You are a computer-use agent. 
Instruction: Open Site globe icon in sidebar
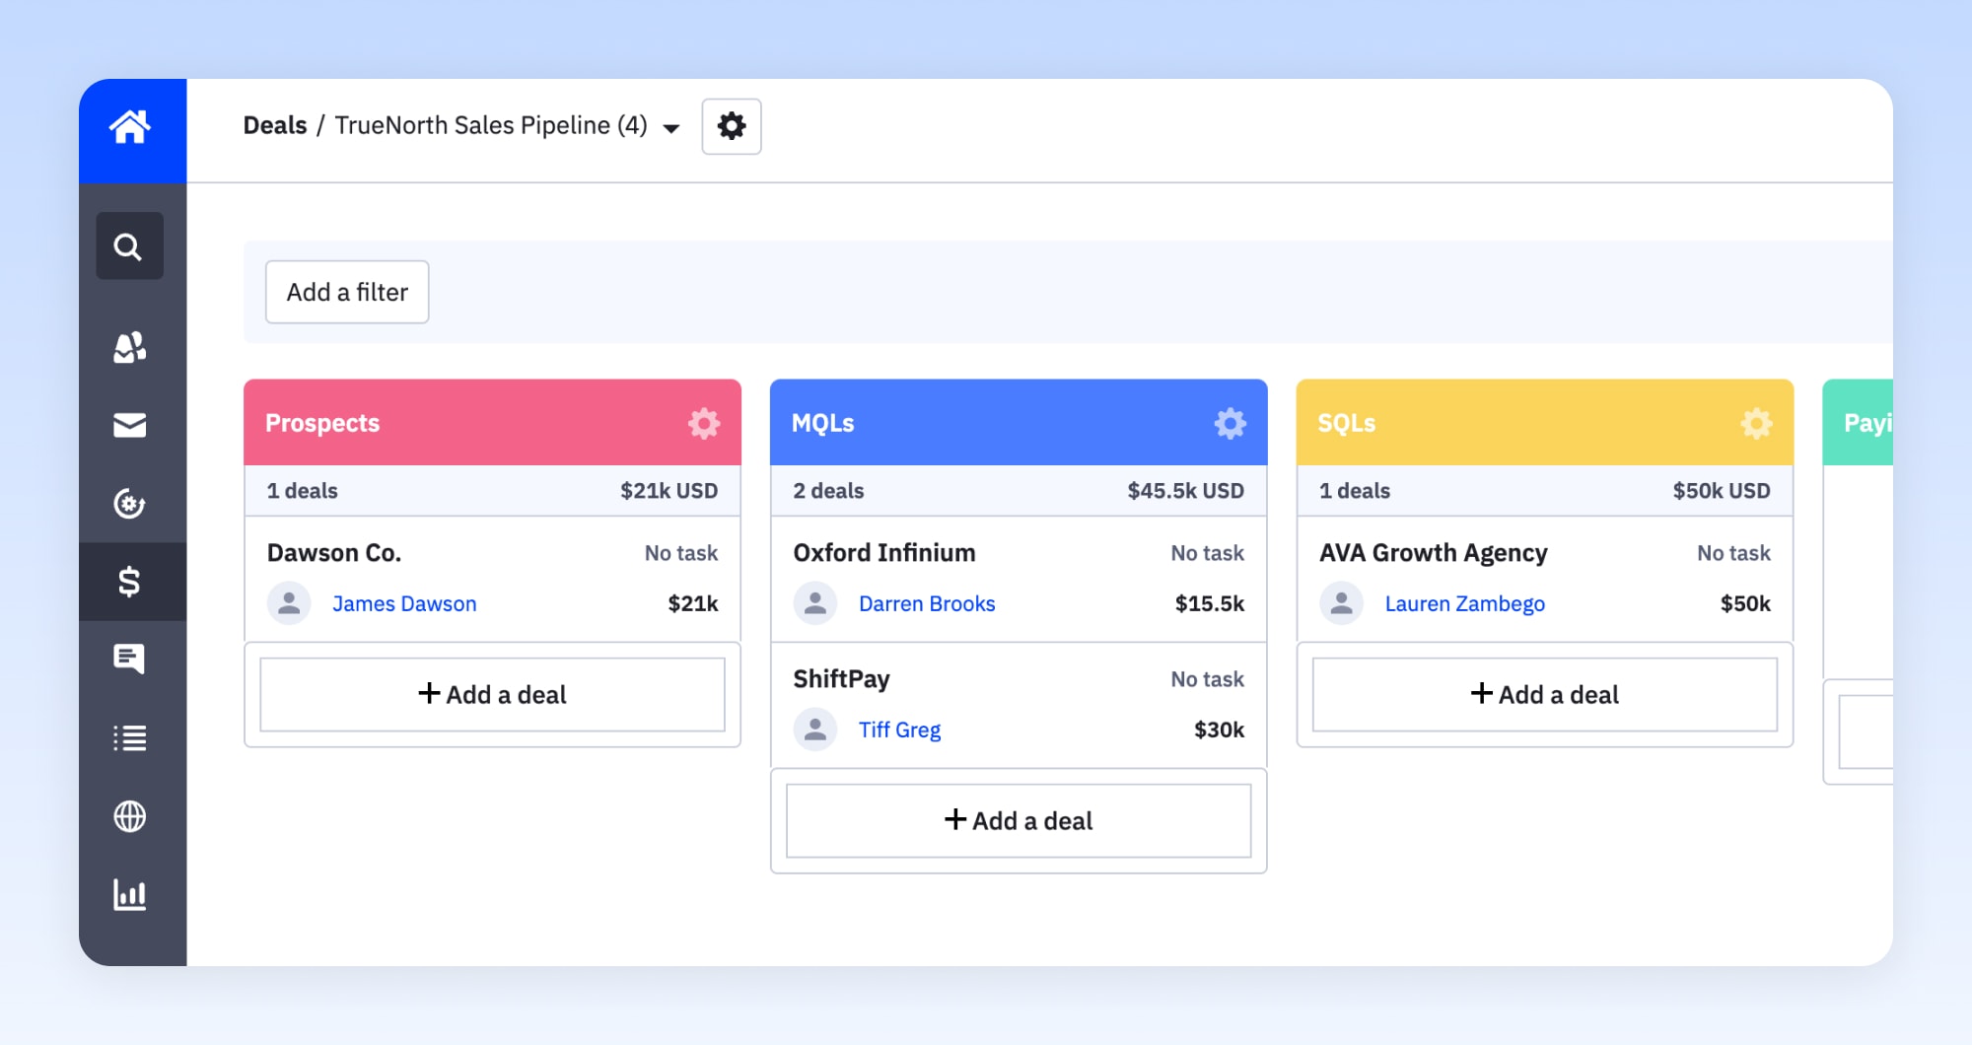pos(129,816)
